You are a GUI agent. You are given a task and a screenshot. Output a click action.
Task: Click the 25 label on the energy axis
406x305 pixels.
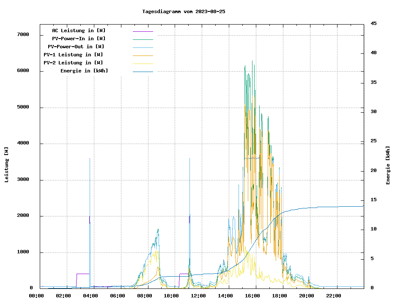click(373, 141)
